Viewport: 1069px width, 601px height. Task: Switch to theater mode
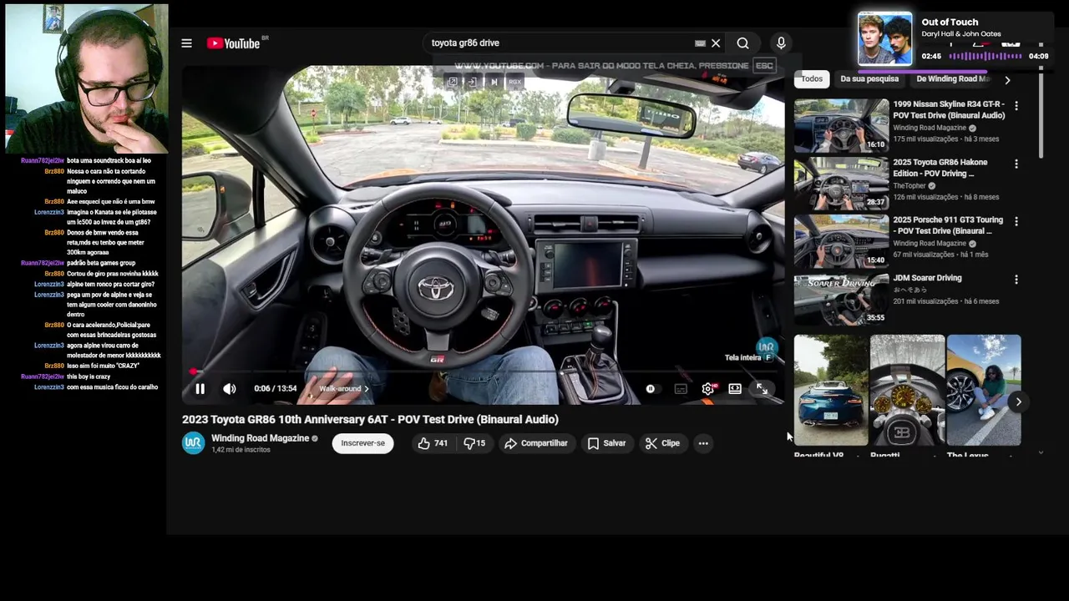coord(735,389)
